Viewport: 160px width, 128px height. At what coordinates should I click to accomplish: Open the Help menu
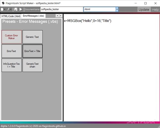point(155,10)
